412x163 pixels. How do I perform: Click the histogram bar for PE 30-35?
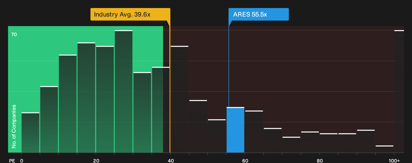click(x=142, y=112)
